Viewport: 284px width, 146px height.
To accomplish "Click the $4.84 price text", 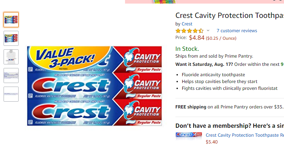I will 196,38.
